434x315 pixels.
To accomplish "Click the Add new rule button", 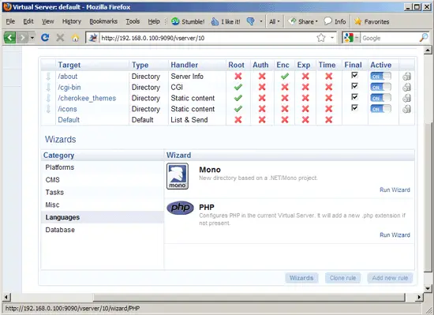I will pyautogui.click(x=390, y=278).
